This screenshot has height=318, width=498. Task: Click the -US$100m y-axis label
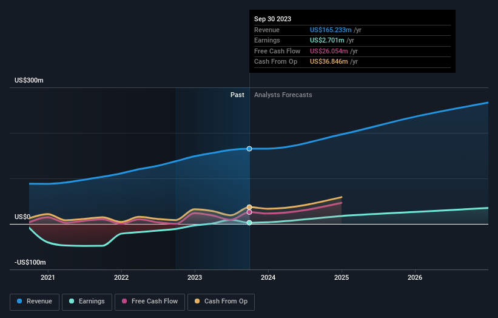[30, 262]
